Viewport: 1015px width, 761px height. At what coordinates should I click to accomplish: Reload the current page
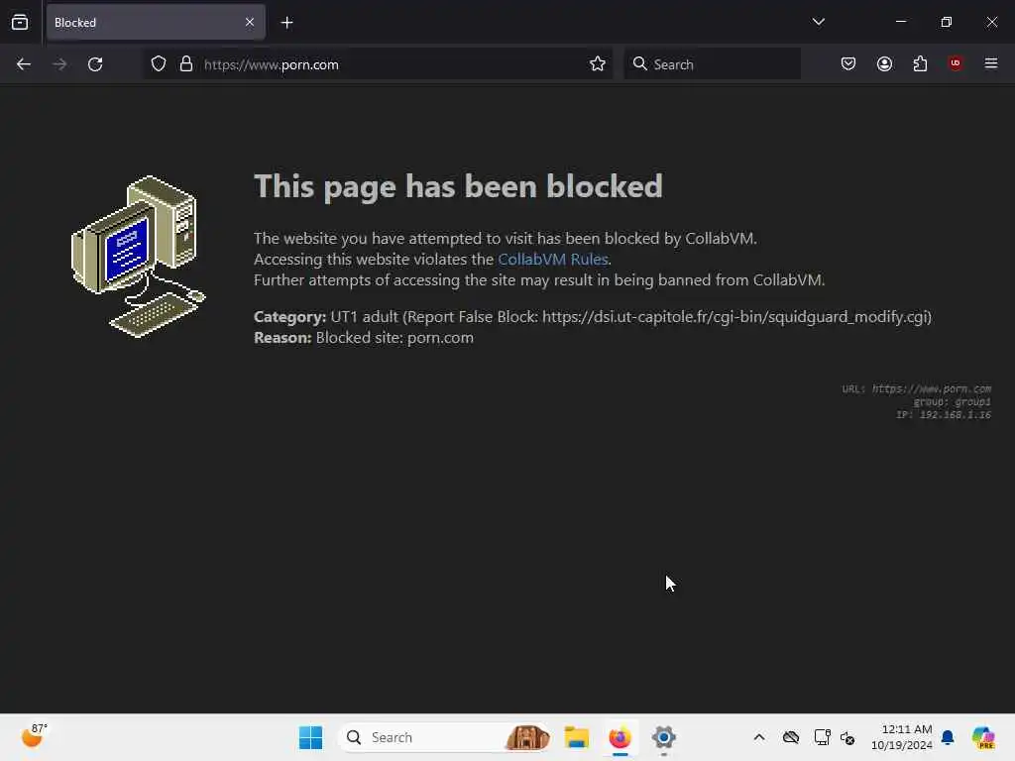tap(95, 64)
